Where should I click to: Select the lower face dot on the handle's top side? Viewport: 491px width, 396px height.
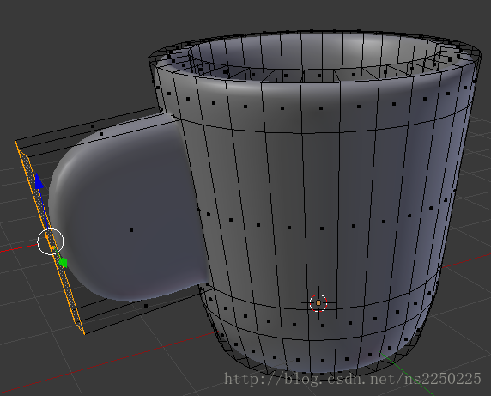point(101,134)
